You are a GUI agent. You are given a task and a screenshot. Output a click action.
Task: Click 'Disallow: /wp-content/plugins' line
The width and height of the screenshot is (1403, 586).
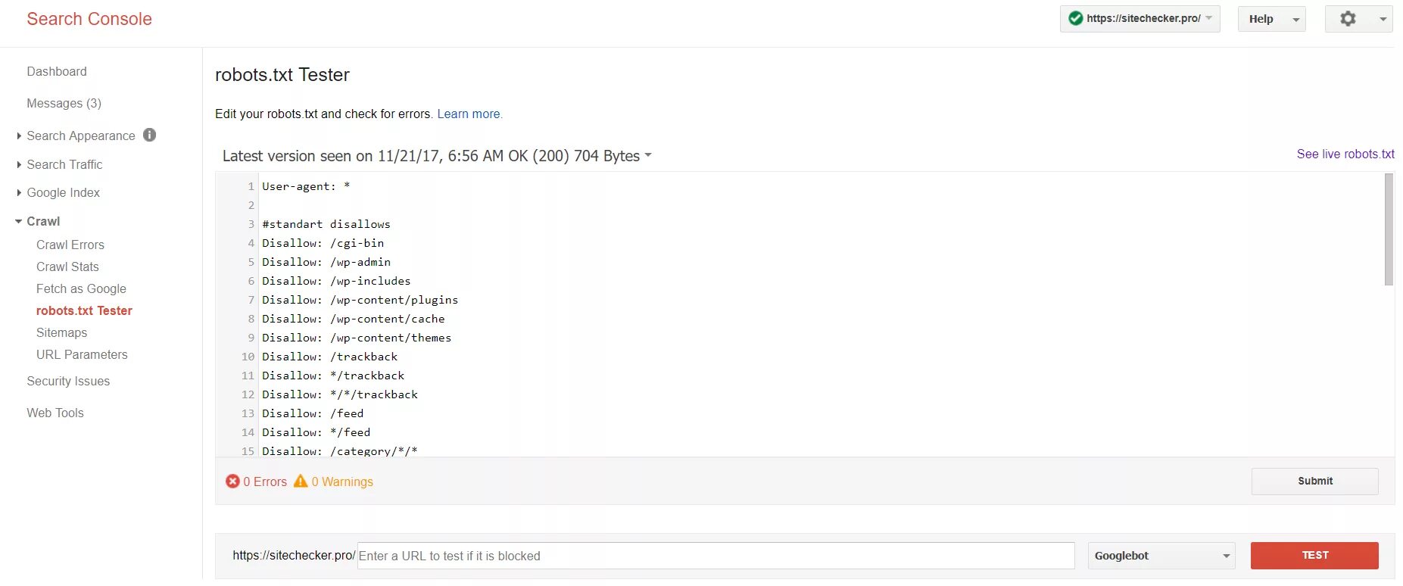point(360,300)
